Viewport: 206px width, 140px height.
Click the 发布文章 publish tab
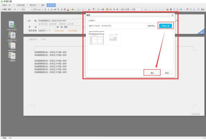click(x=51, y=5)
